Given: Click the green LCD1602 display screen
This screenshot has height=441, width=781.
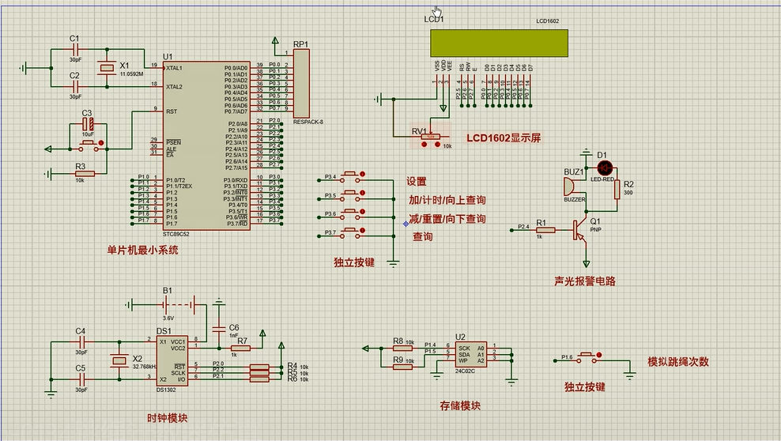Looking at the screenshot, I should pyautogui.click(x=499, y=43).
